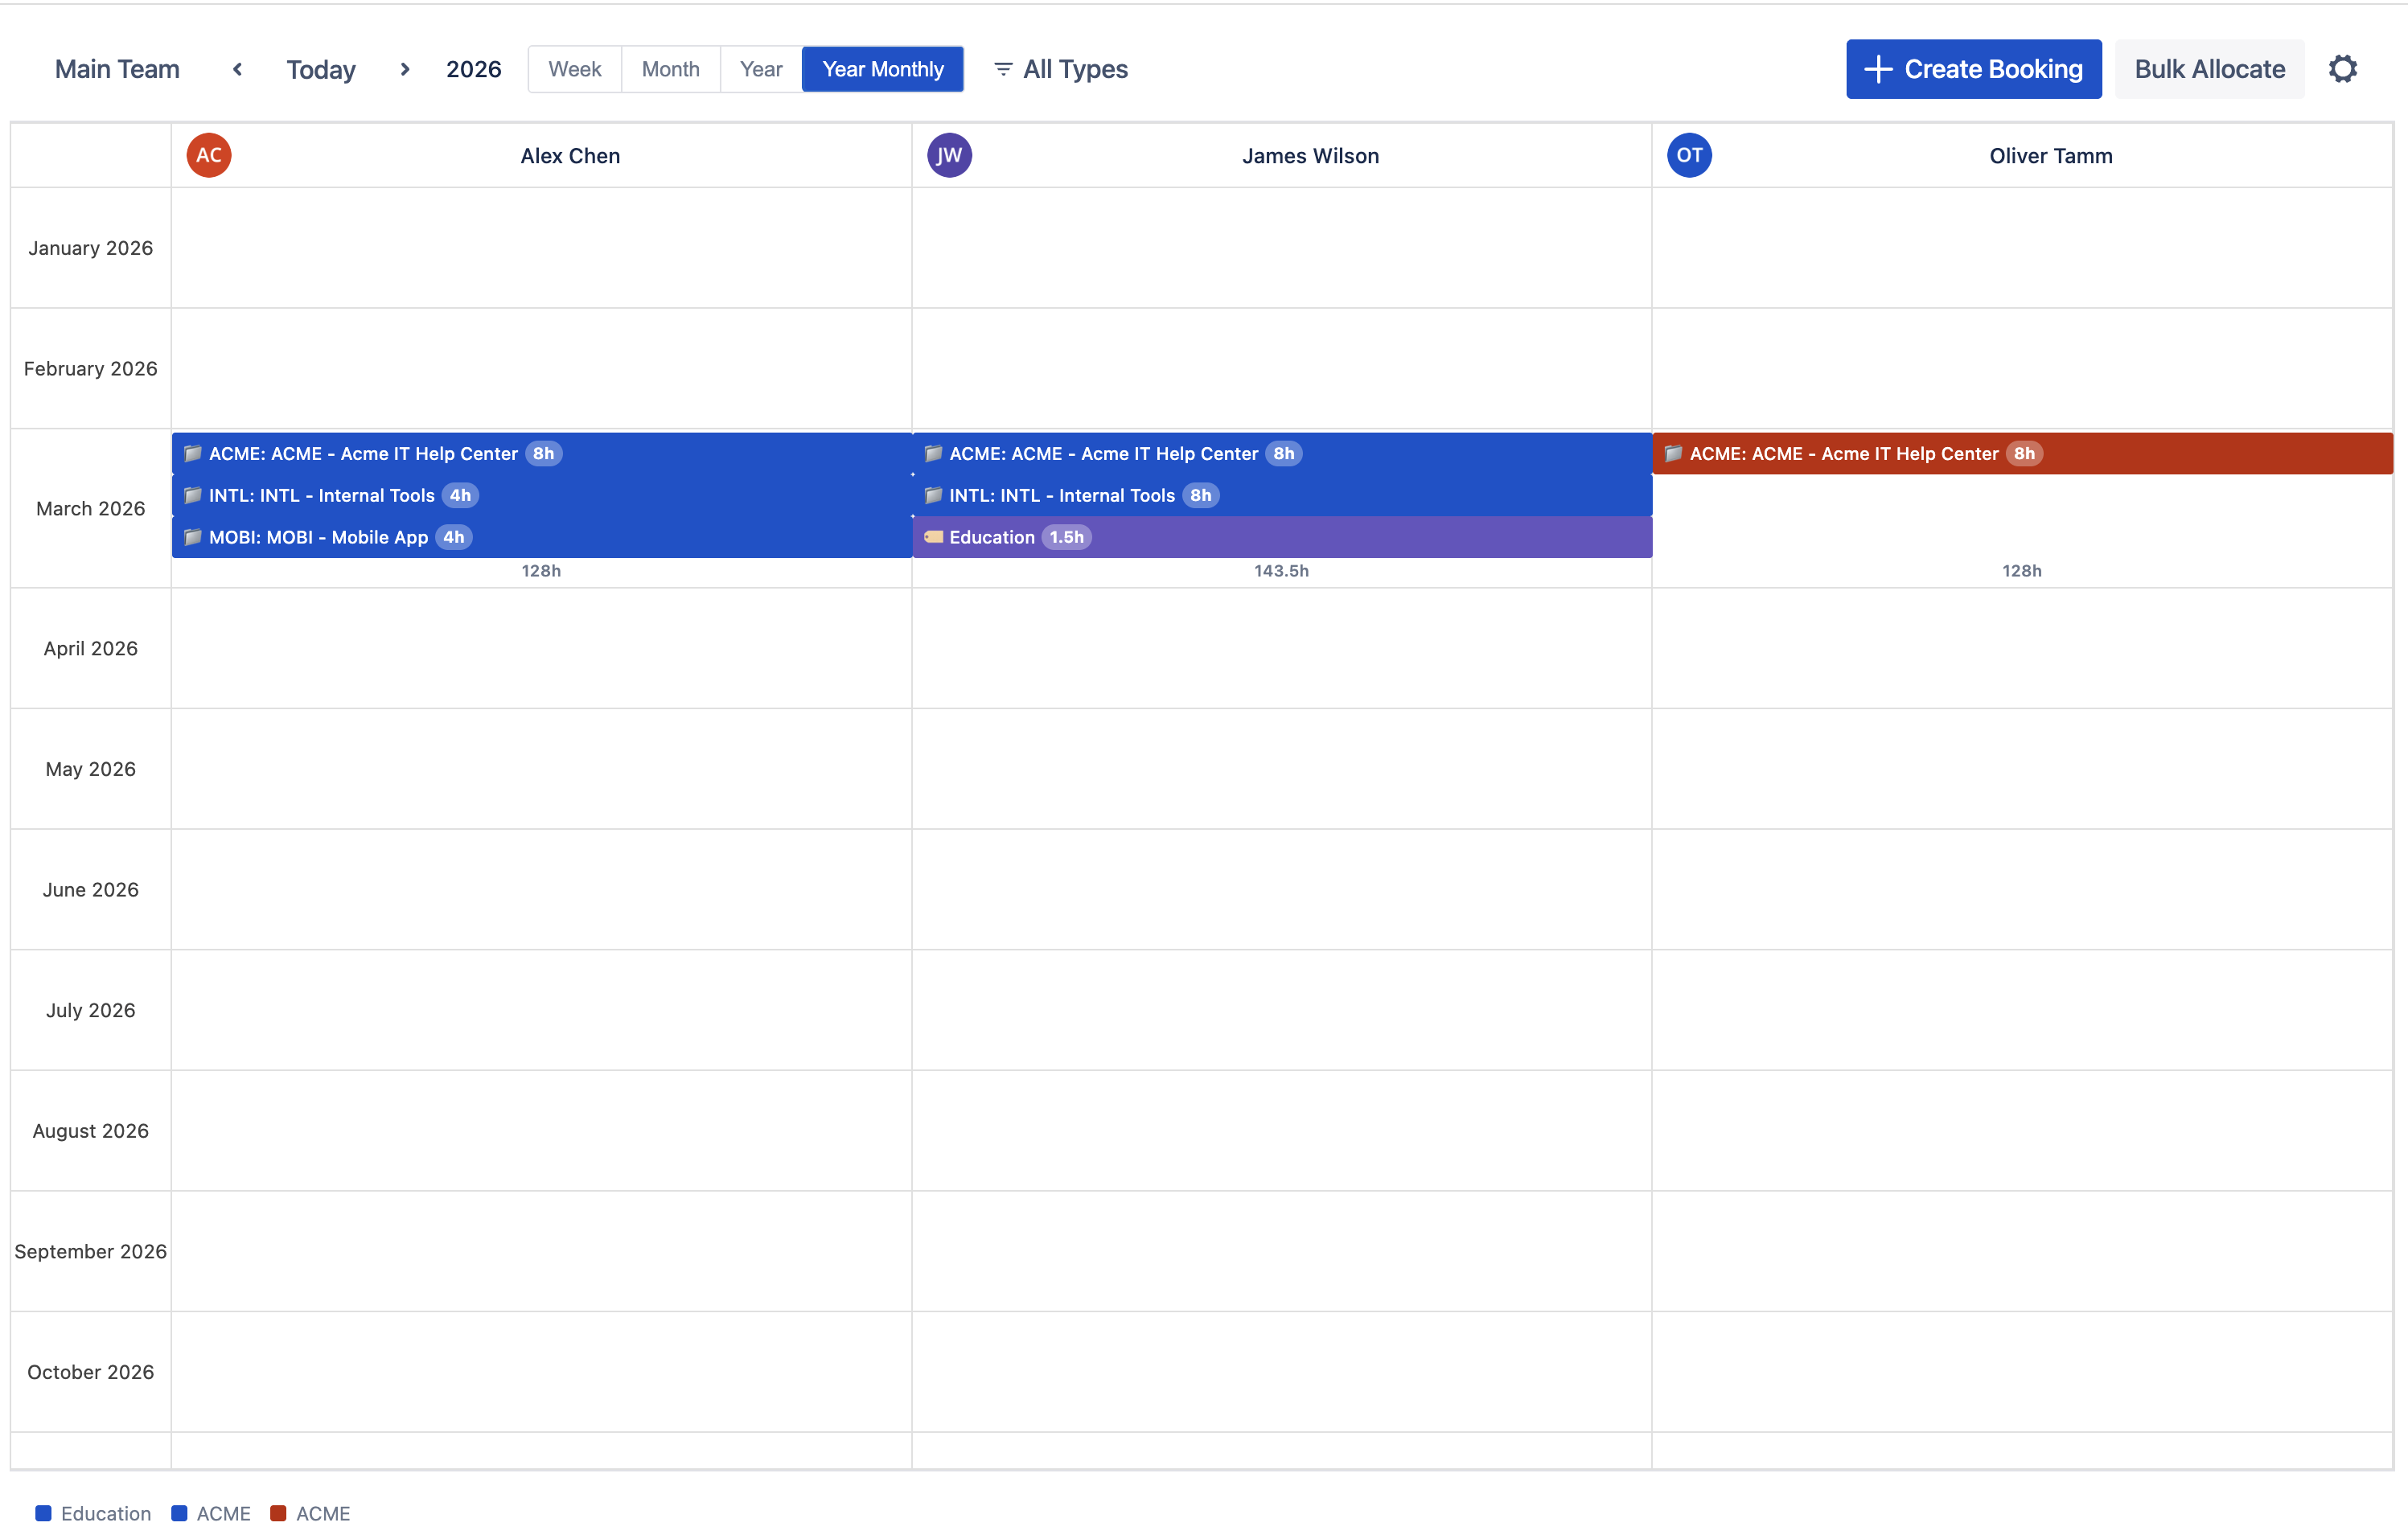Jump to Today
2408x1539 pixels.
(321, 69)
